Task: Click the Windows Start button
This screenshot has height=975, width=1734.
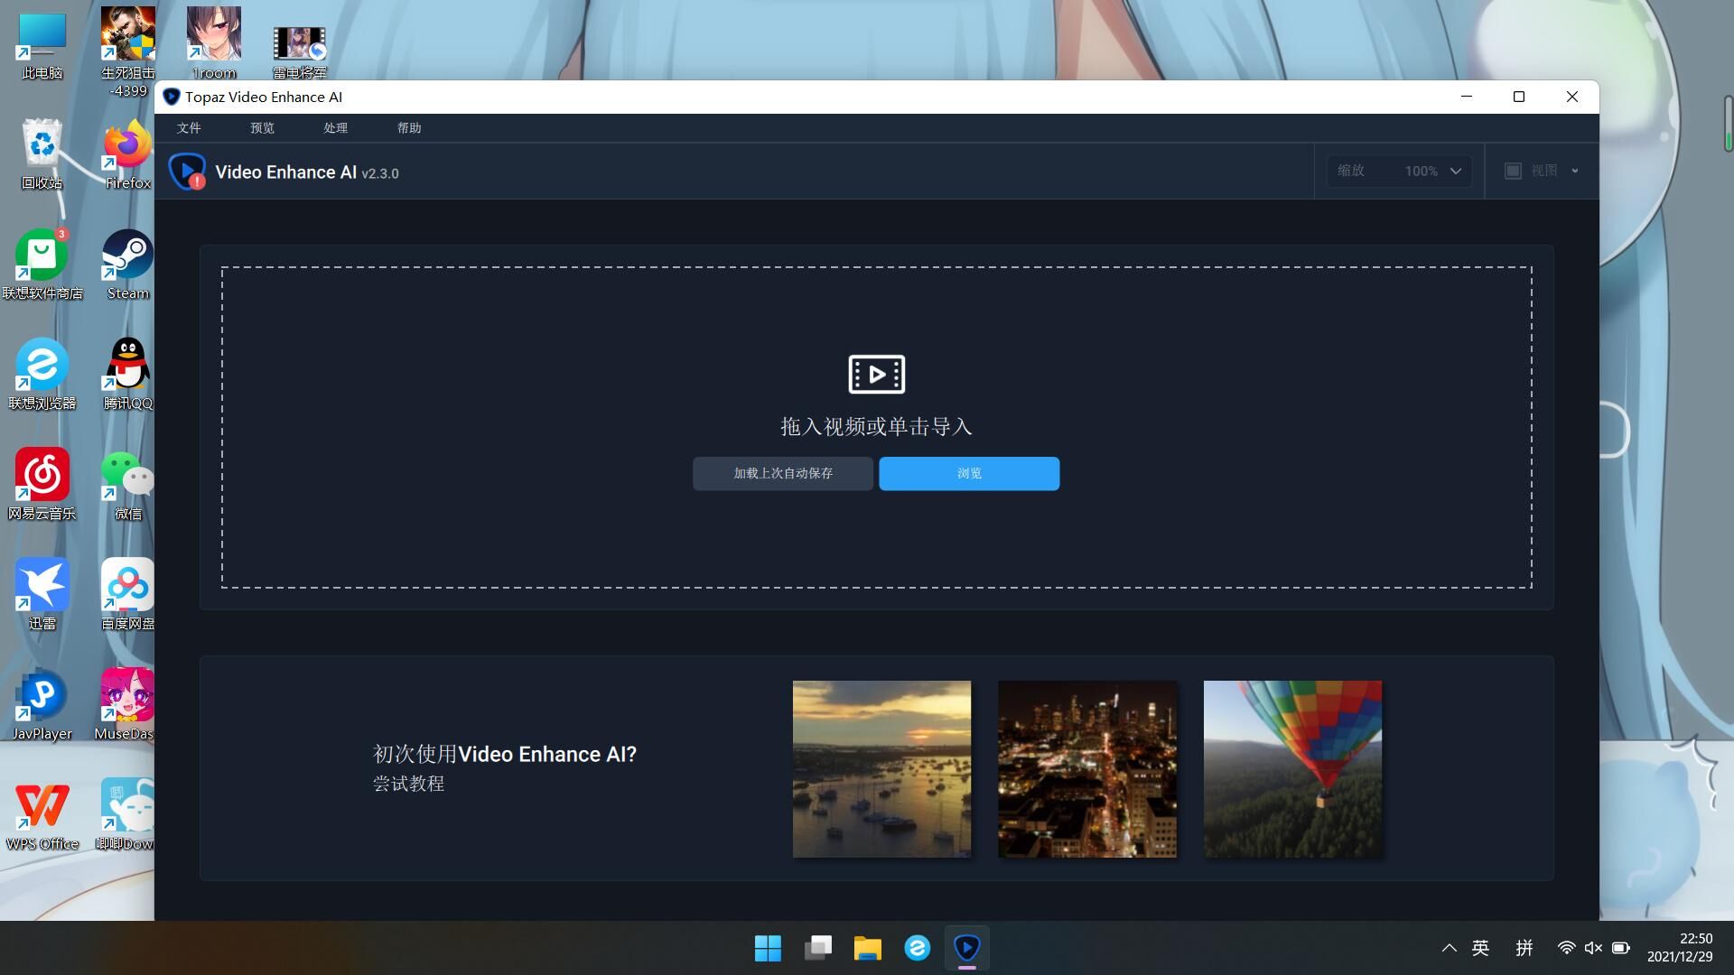Action: tap(768, 947)
